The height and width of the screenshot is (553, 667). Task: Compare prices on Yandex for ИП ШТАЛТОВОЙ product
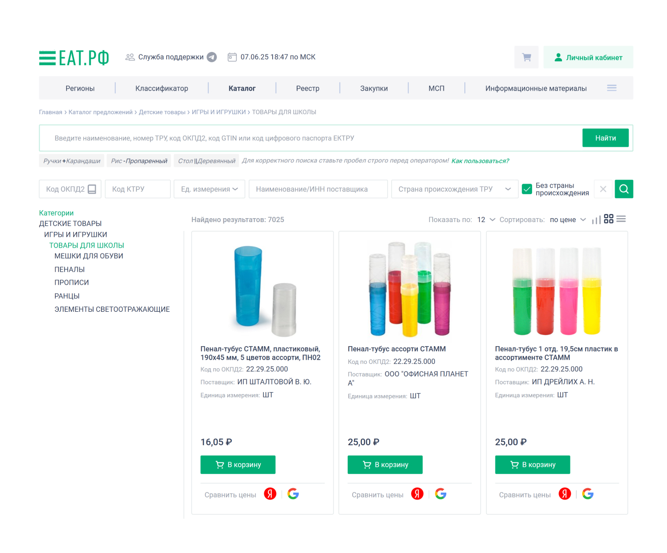click(270, 494)
